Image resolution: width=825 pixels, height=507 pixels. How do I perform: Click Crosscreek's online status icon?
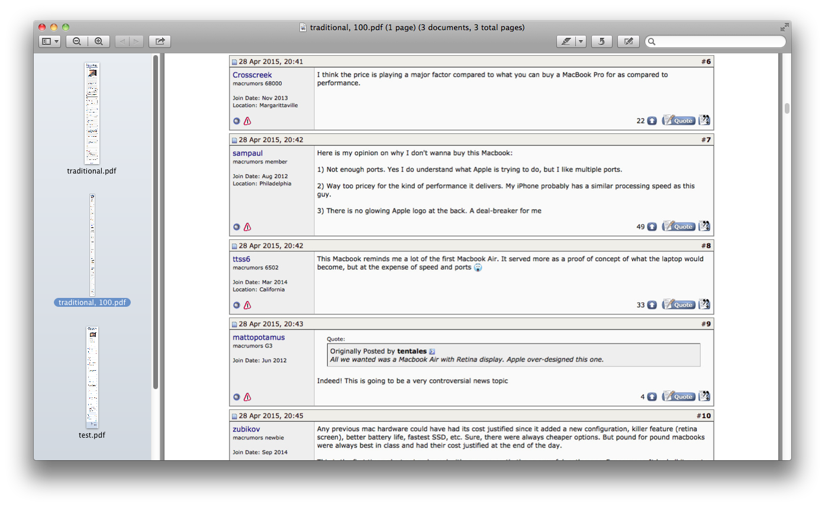click(x=237, y=121)
